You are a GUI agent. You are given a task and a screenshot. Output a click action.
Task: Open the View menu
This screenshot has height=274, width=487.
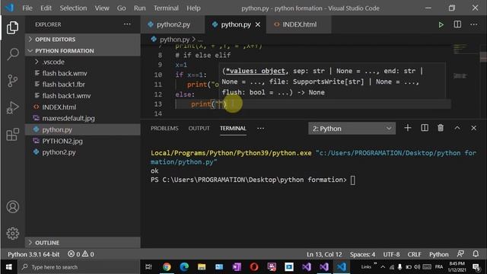(102, 8)
